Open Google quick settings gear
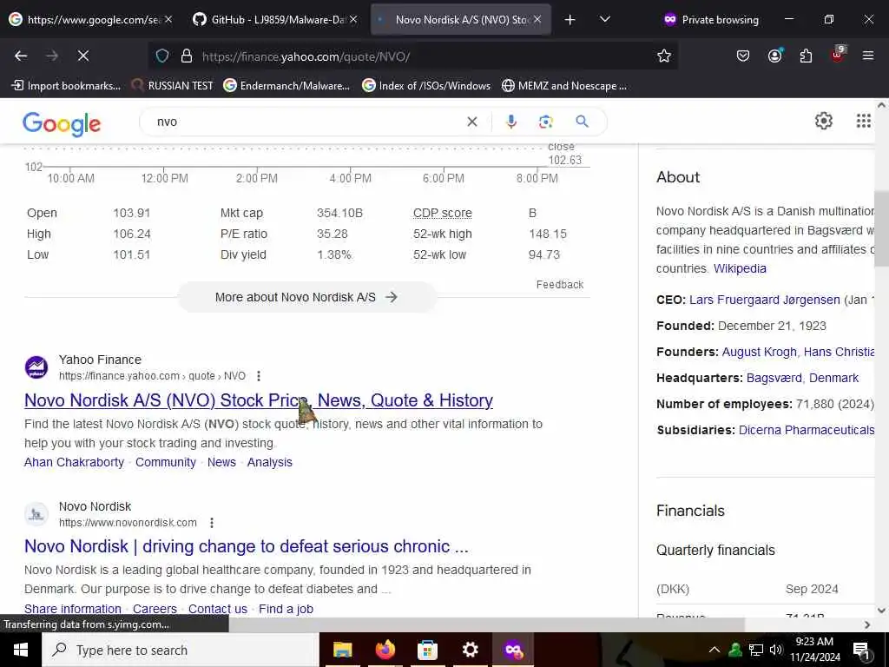The height and width of the screenshot is (667, 889). pos(823,121)
